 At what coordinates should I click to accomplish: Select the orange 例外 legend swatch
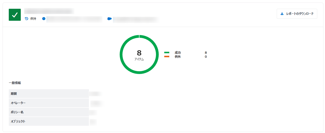(167, 56)
